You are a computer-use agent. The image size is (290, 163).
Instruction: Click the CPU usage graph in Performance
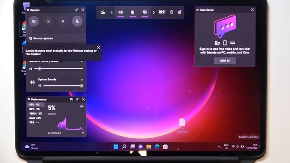[x=70, y=124]
